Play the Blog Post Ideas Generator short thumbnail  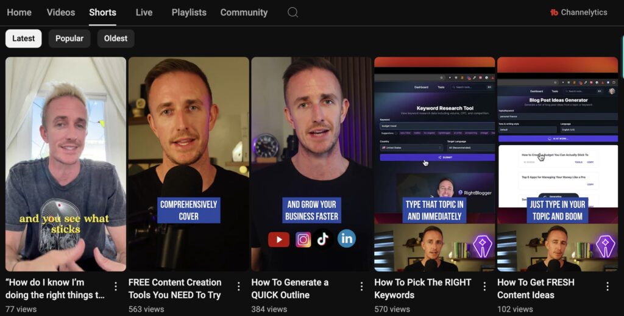(x=558, y=164)
